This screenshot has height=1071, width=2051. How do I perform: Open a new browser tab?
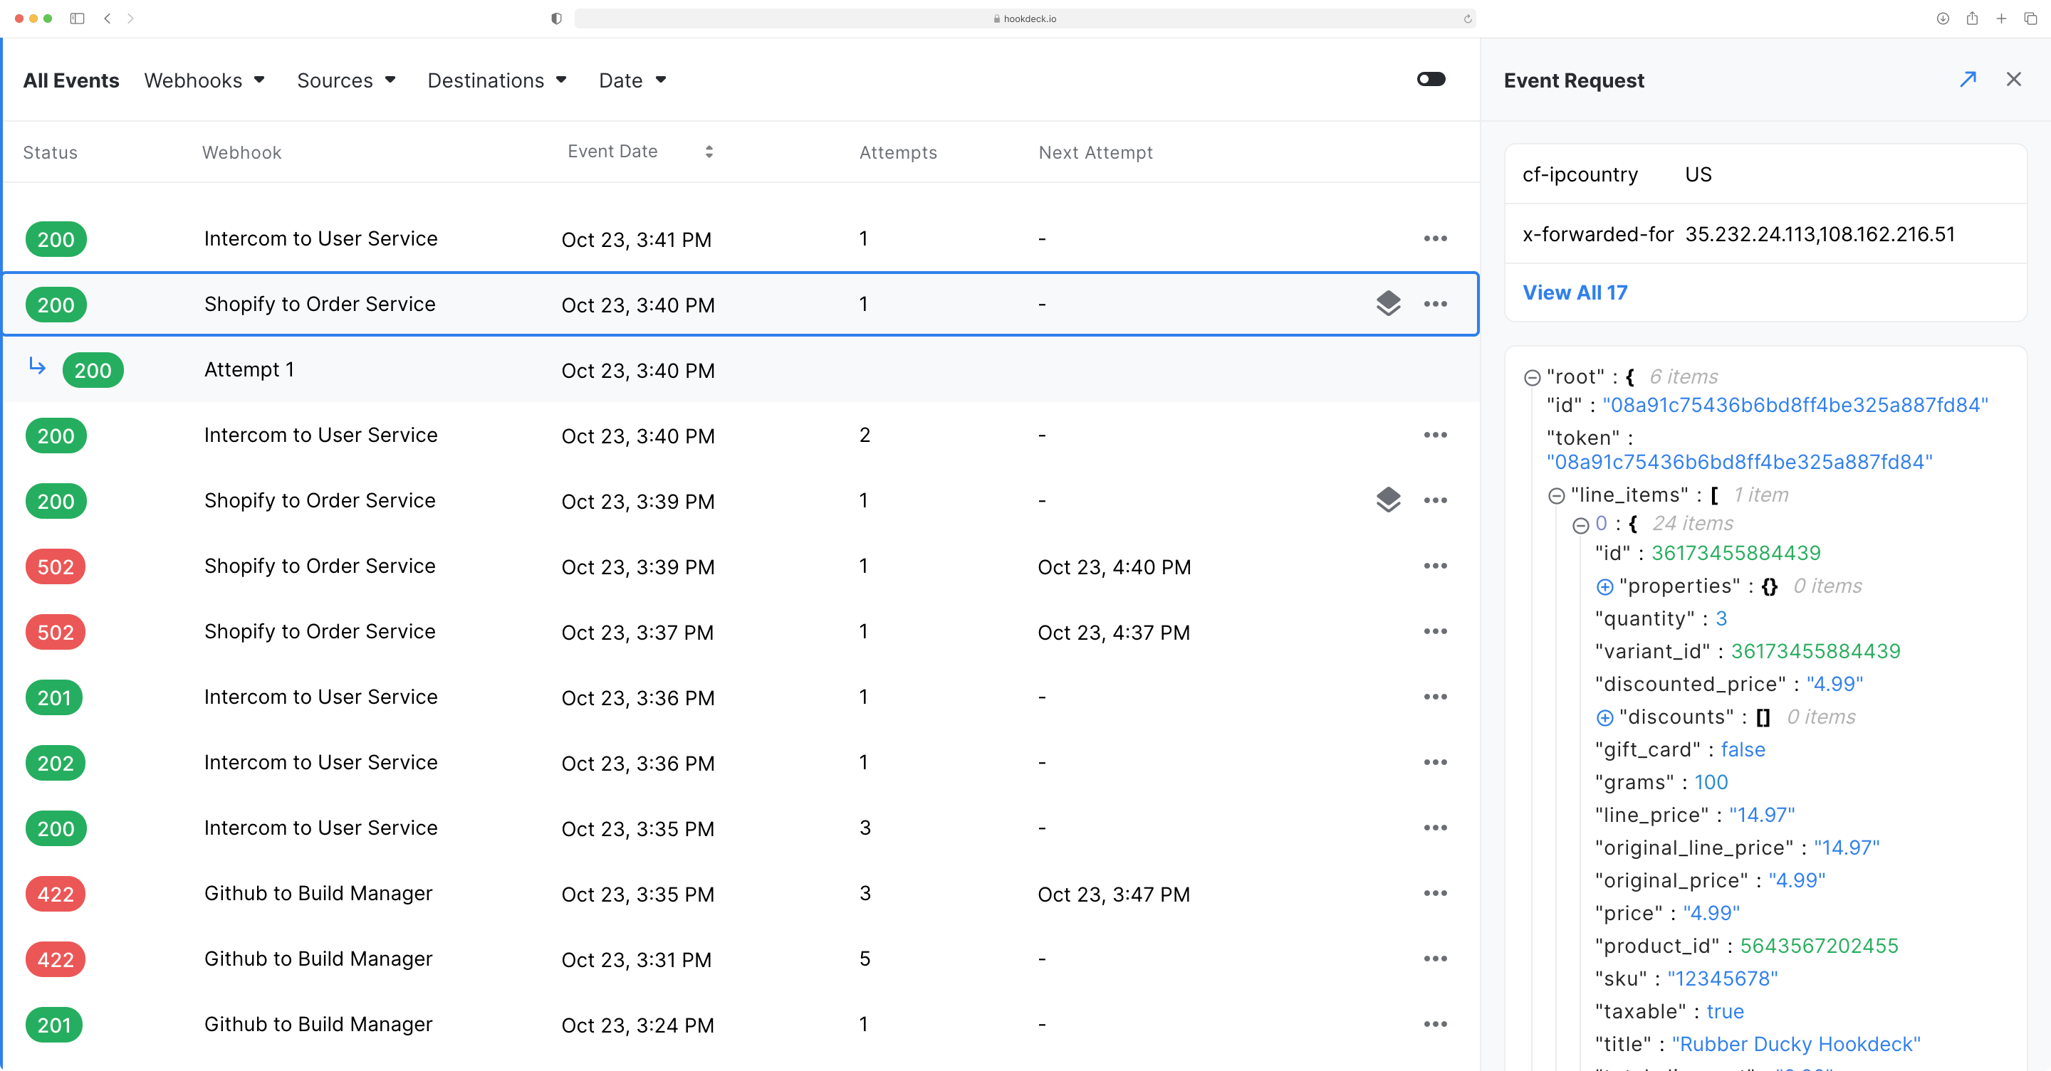[x=2001, y=19]
